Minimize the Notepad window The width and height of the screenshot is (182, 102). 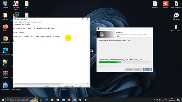[x=77, y=19]
